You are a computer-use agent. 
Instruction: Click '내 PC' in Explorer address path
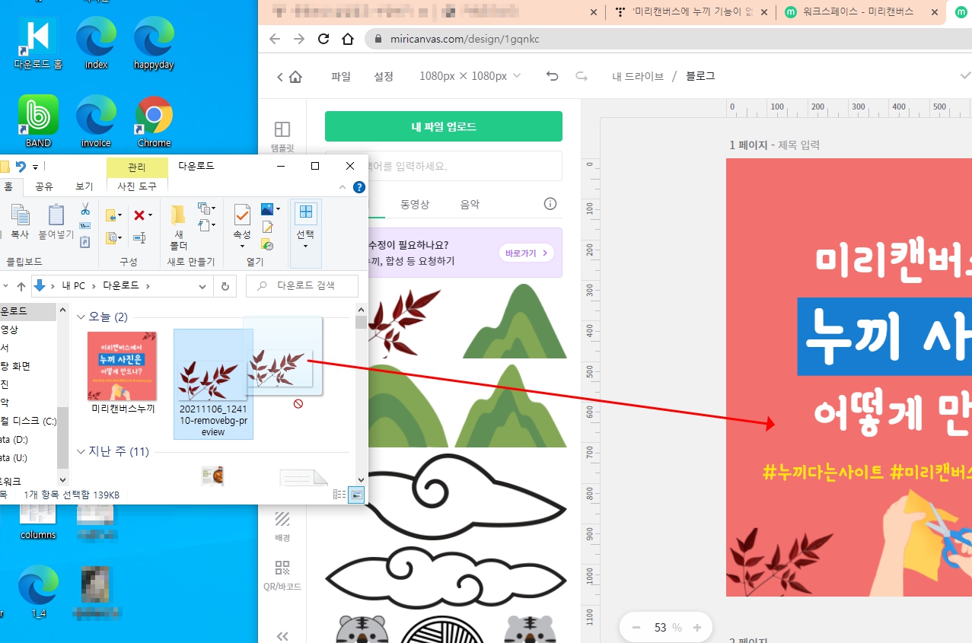tap(74, 286)
